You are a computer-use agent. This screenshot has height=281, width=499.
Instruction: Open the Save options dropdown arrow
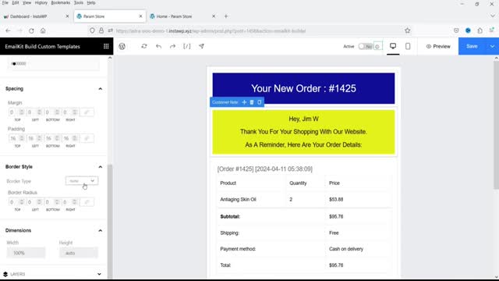492,47
